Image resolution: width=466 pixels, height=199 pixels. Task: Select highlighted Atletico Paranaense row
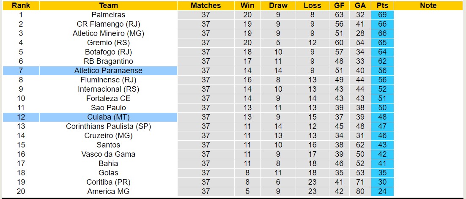click(108, 71)
